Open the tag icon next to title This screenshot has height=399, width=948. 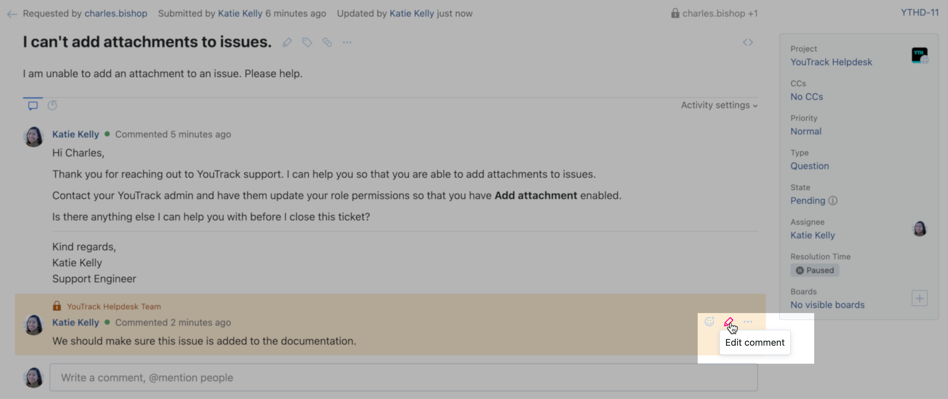(x=307, y=42)
